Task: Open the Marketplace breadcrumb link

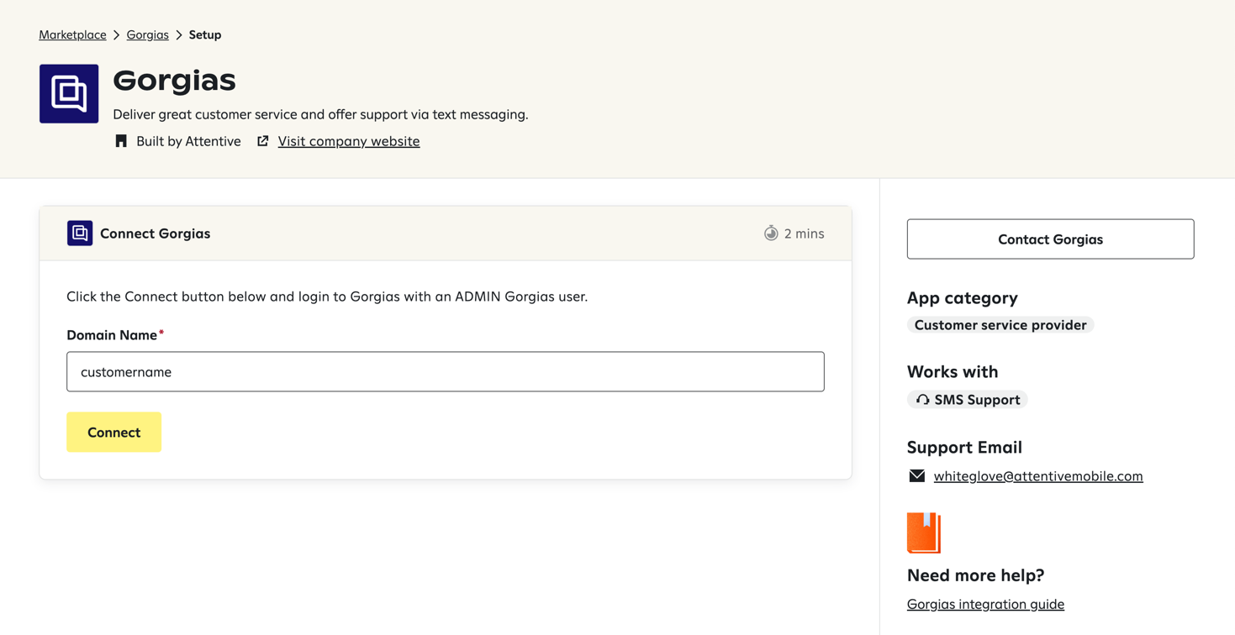Action: pyautogui.click(x=72, y=34)
